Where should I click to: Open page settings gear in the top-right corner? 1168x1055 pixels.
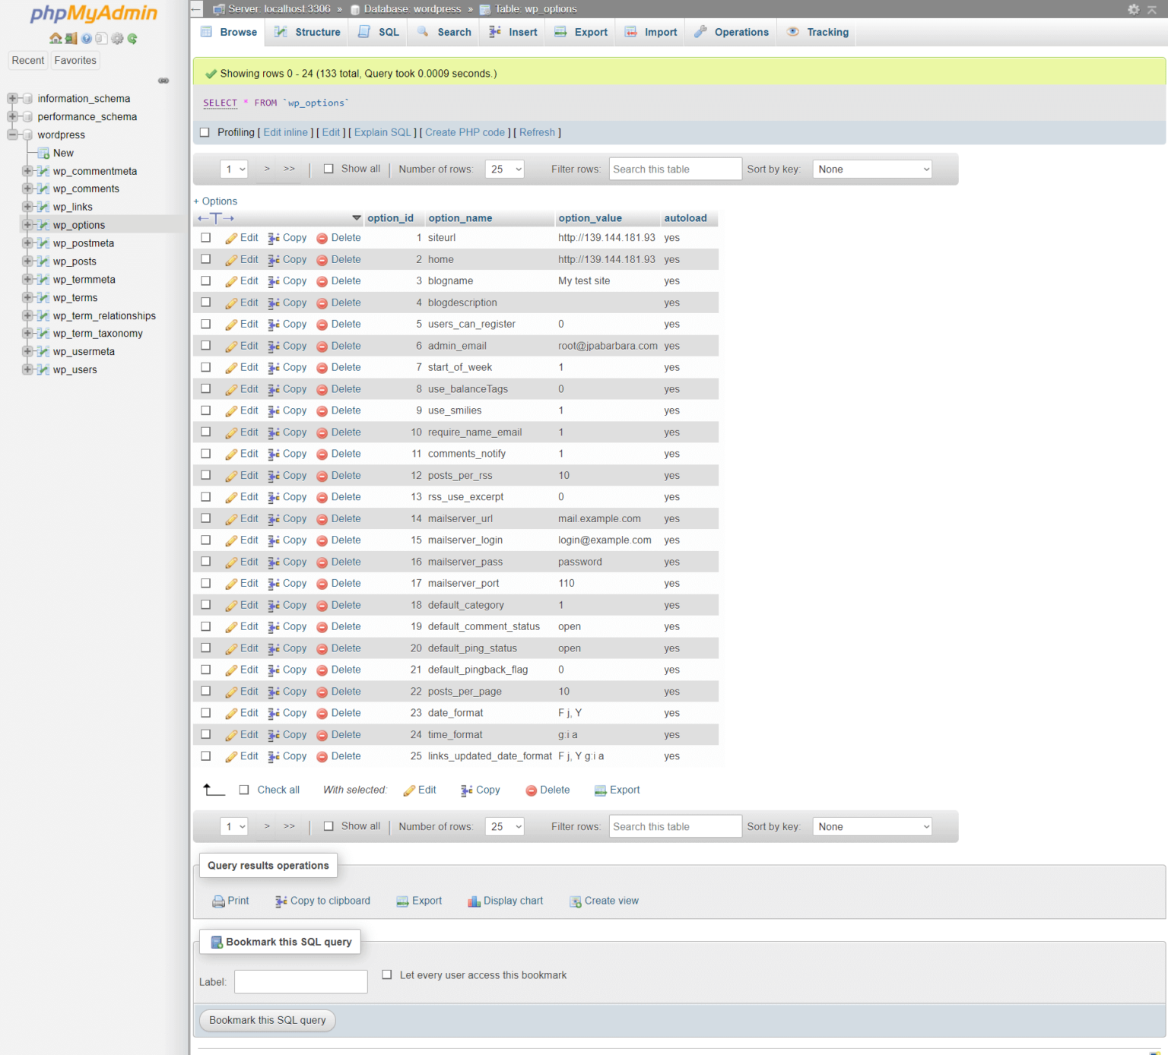(x=1133, y=9)
